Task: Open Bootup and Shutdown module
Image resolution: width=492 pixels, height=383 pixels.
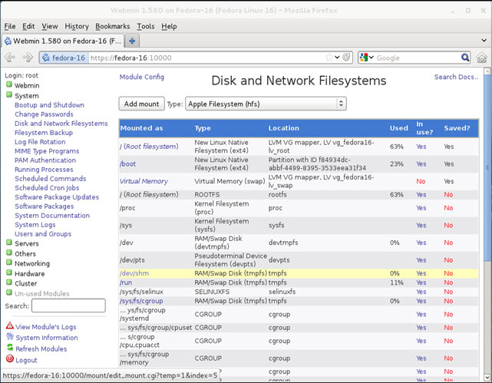Action: pos(49,105)
